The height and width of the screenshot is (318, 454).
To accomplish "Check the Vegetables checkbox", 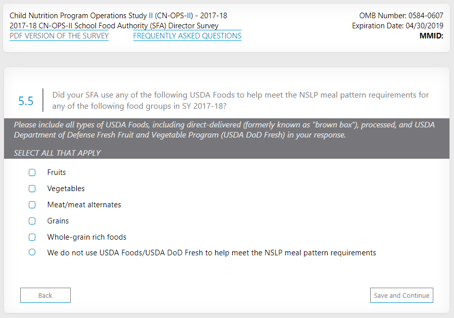I will tap(32, 189).
